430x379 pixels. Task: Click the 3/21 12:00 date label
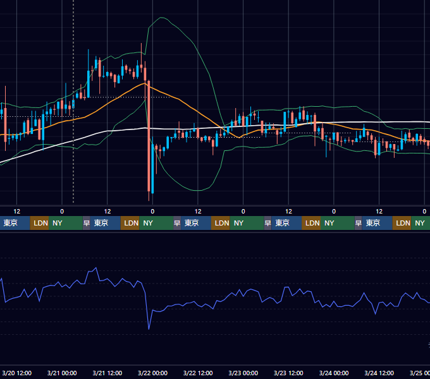click(x=107, y=373)
